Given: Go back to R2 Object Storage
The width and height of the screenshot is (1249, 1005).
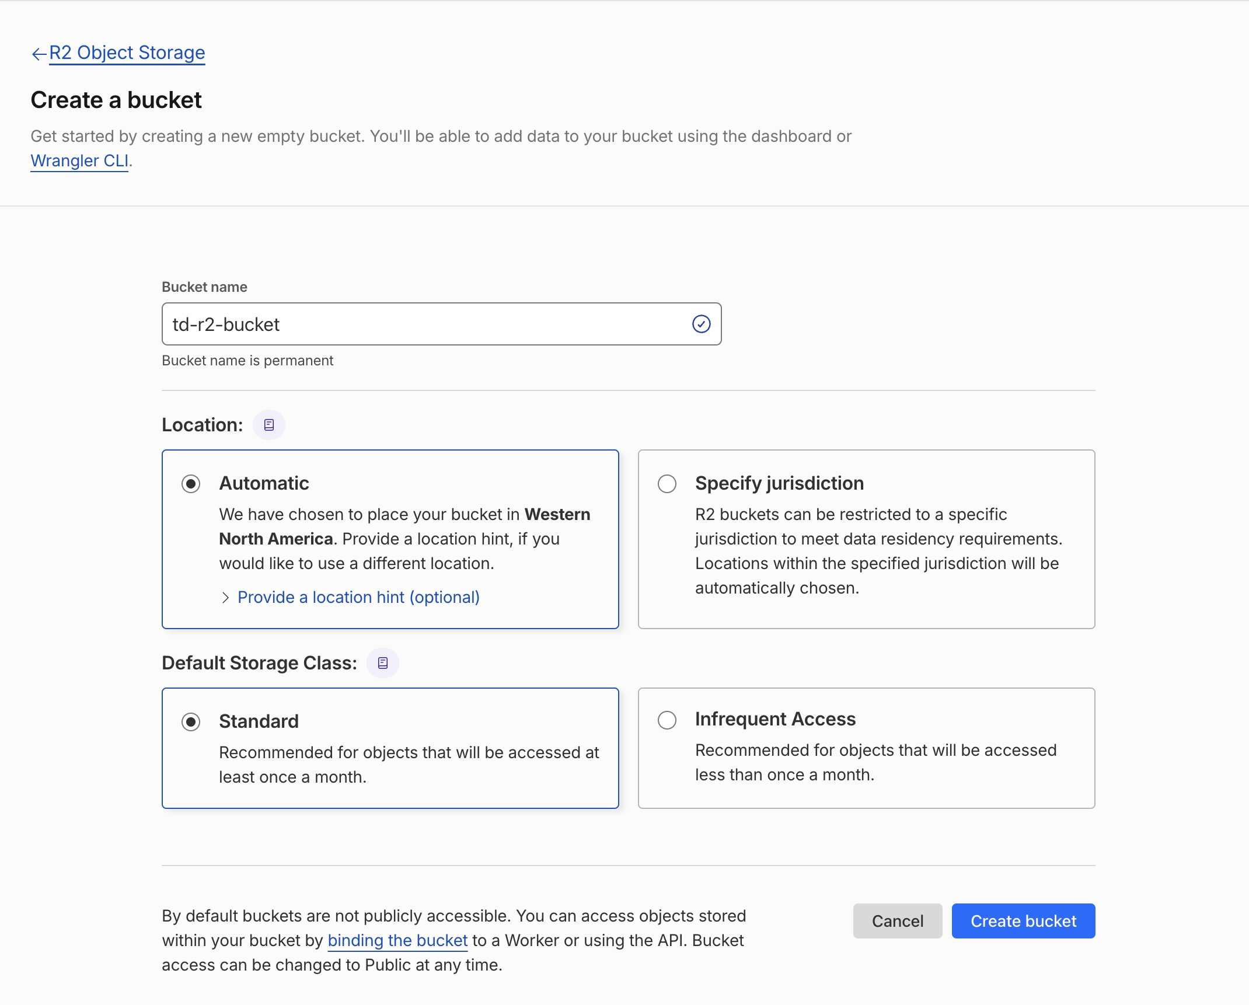Looking at the screenshot, I should [127, 53].
